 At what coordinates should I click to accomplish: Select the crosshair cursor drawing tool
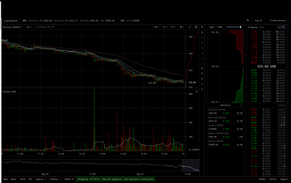tap(202, 32)
